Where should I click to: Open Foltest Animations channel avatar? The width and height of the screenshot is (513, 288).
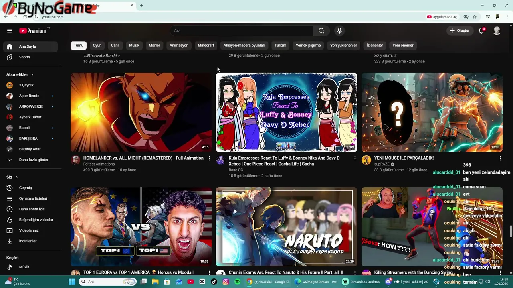click(x=75, y=160)
